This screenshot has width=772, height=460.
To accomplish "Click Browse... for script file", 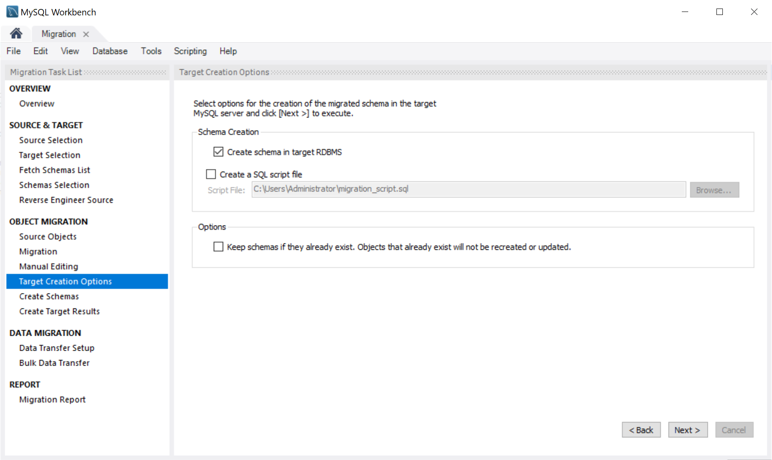I will click(x=714, y=190).
